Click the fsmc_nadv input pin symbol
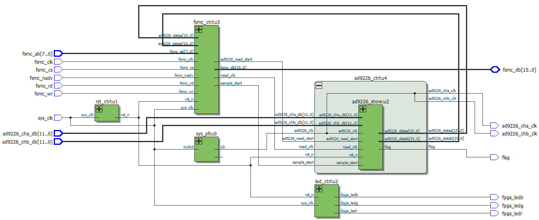 pos(58,78)
